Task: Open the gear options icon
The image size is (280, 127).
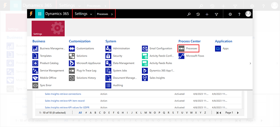Action: pos(230,14)
